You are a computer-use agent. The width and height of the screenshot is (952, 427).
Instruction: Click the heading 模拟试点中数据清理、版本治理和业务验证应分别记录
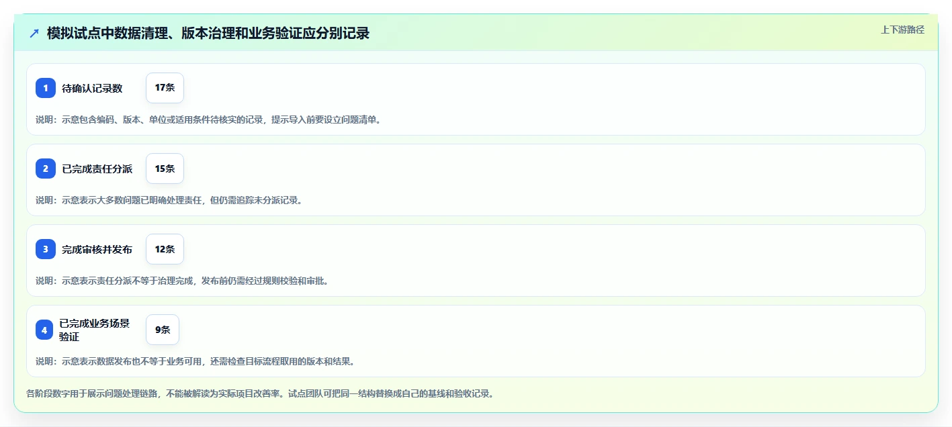tap(208, 33)
